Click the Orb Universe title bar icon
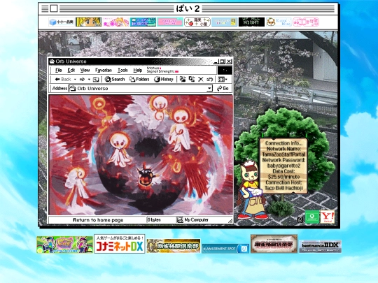This screenshot has height=283, width=378. (52, 61)
